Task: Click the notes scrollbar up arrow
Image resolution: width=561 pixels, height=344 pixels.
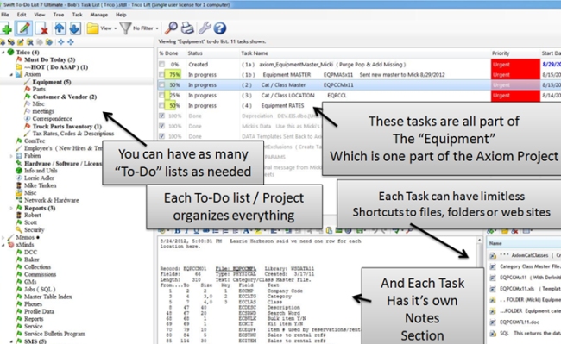Action: coord(480,241)
